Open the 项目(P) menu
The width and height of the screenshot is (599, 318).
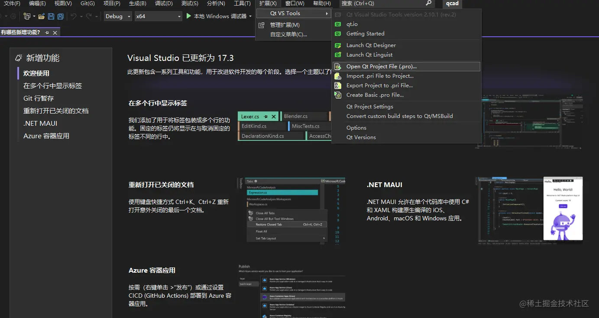tap(112, 3)
